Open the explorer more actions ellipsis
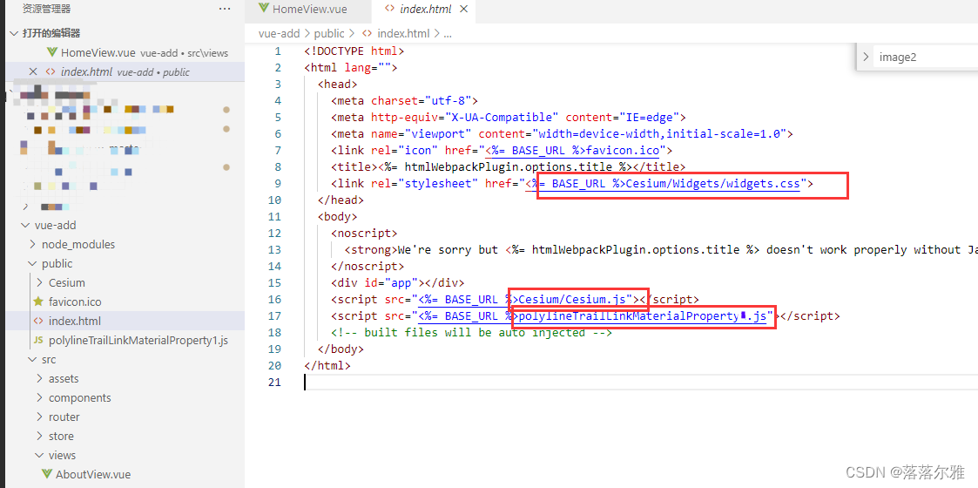This screenshot has width=978, height=488. (x=225, y=9)
